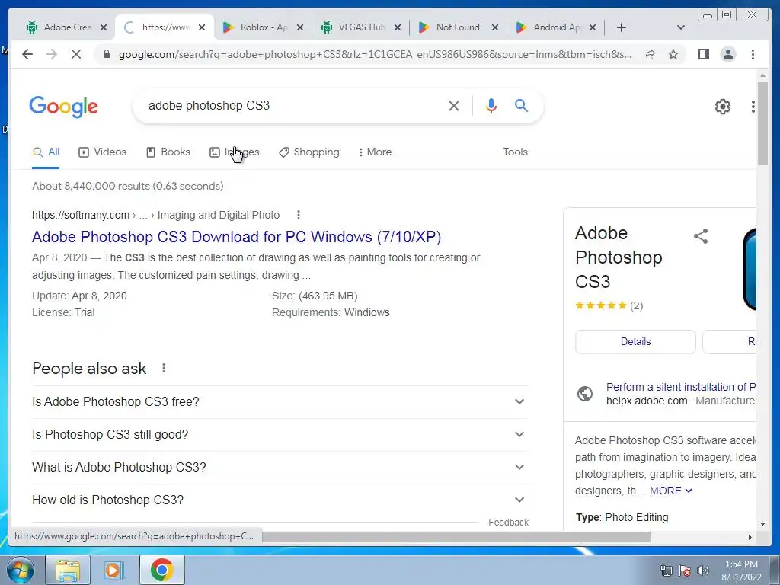Screen dimensions: 780x585
Task: Click inside the Google search input field
Action: point(293,105)
